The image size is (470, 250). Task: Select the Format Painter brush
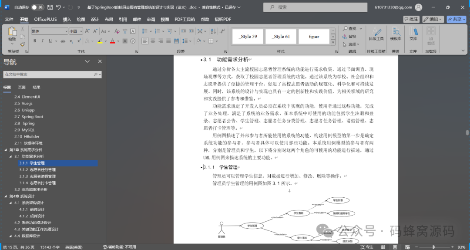point(23,44)
